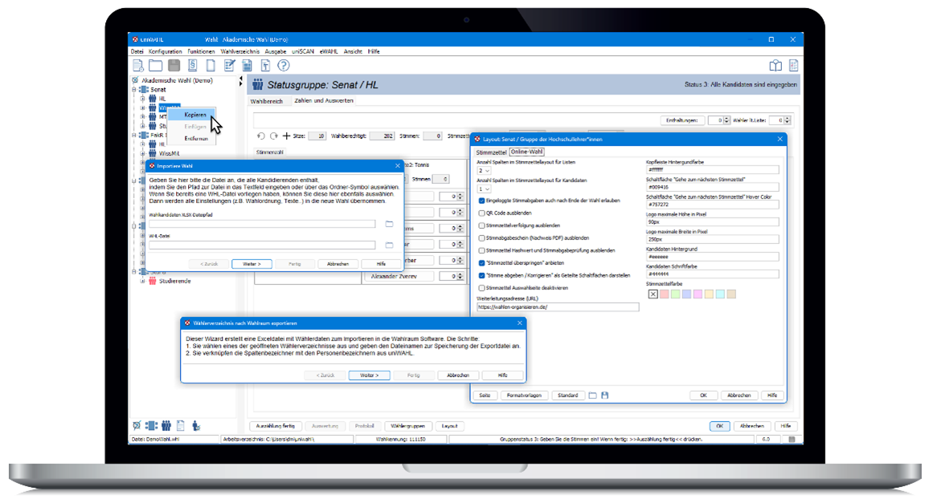Click the help question mark toolbar icon
Screen dimensions: 933x503
283,66
